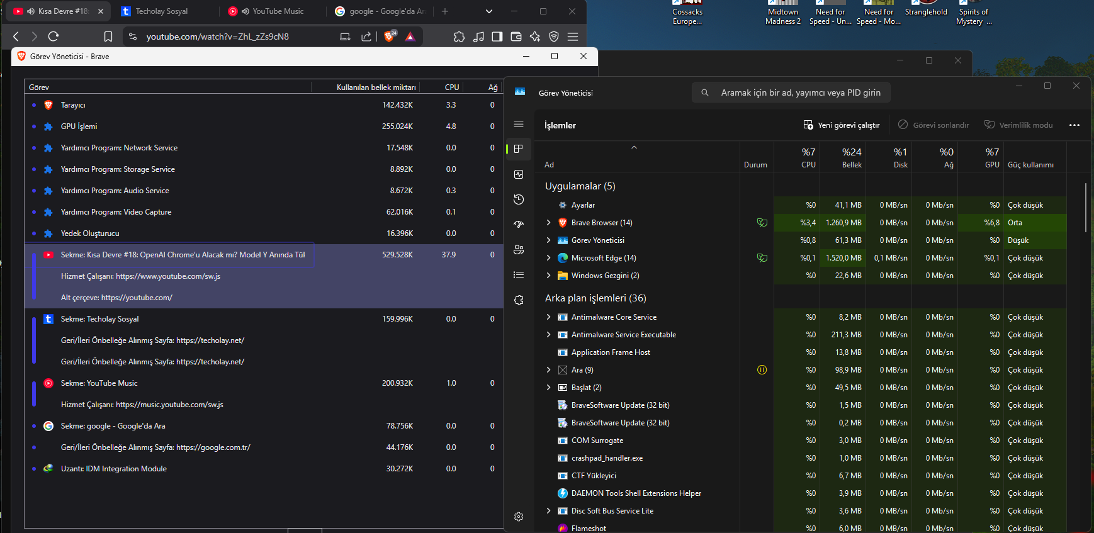Close the Kısa Devre #18 tab
The image size is (1094, 533).
[101, 11]
